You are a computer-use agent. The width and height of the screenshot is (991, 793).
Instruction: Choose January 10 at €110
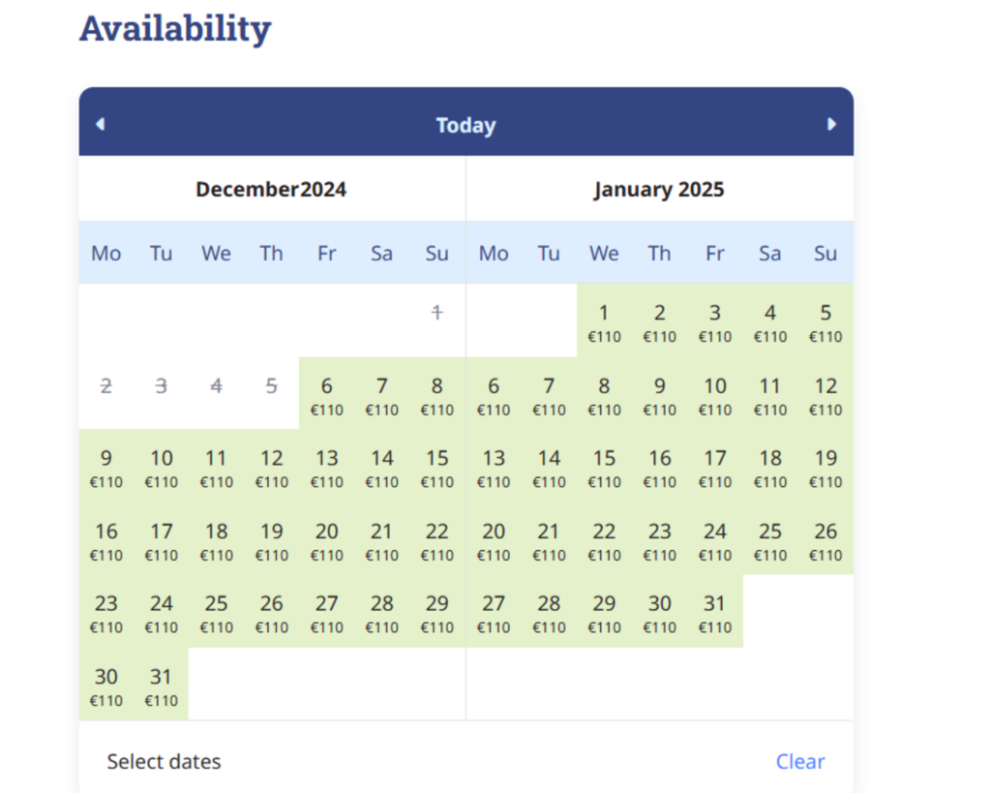click(x=715, y=394)
